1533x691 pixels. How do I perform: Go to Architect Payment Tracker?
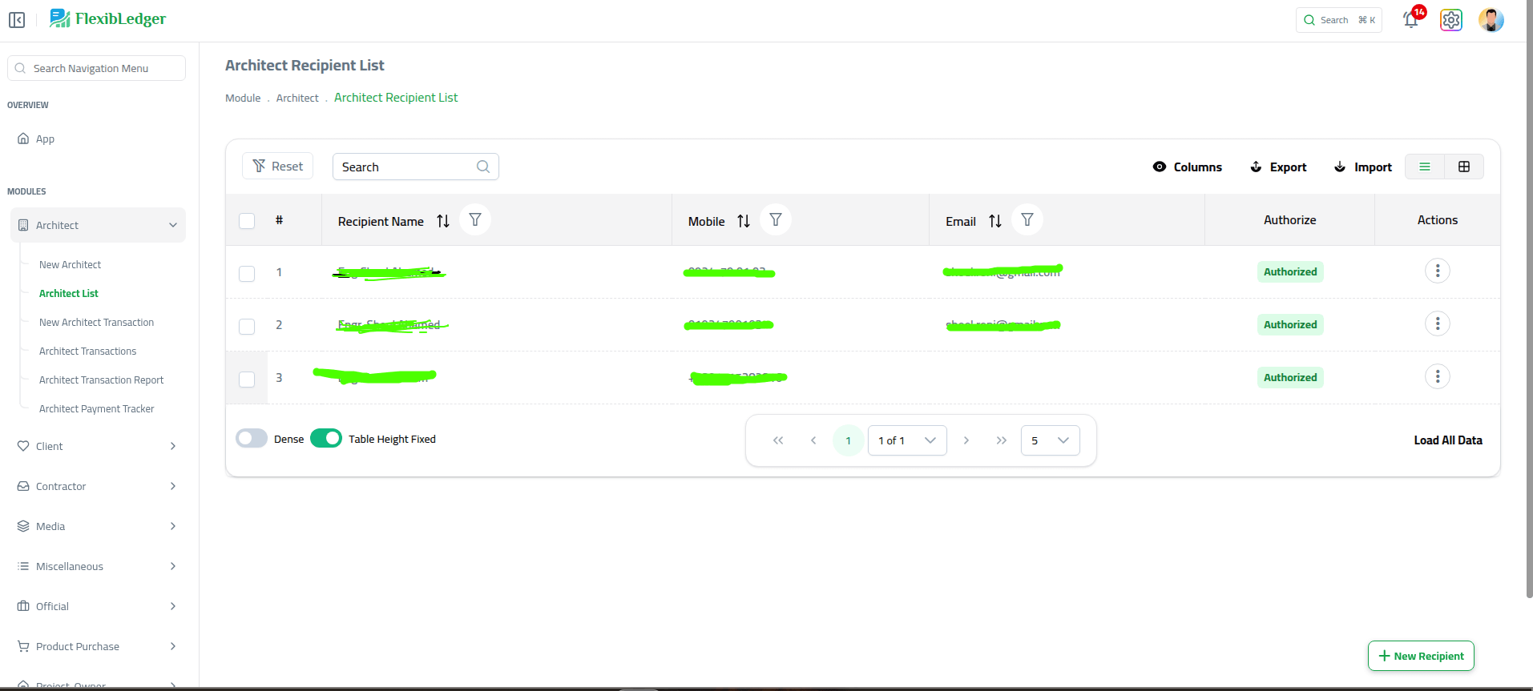(x=96, y=408)
